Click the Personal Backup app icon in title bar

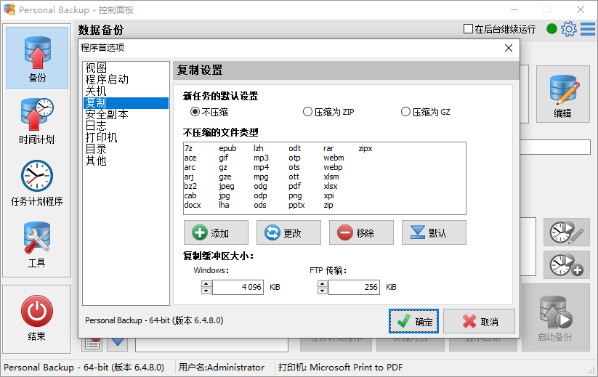pyautogui.click(x=9, y=9)
